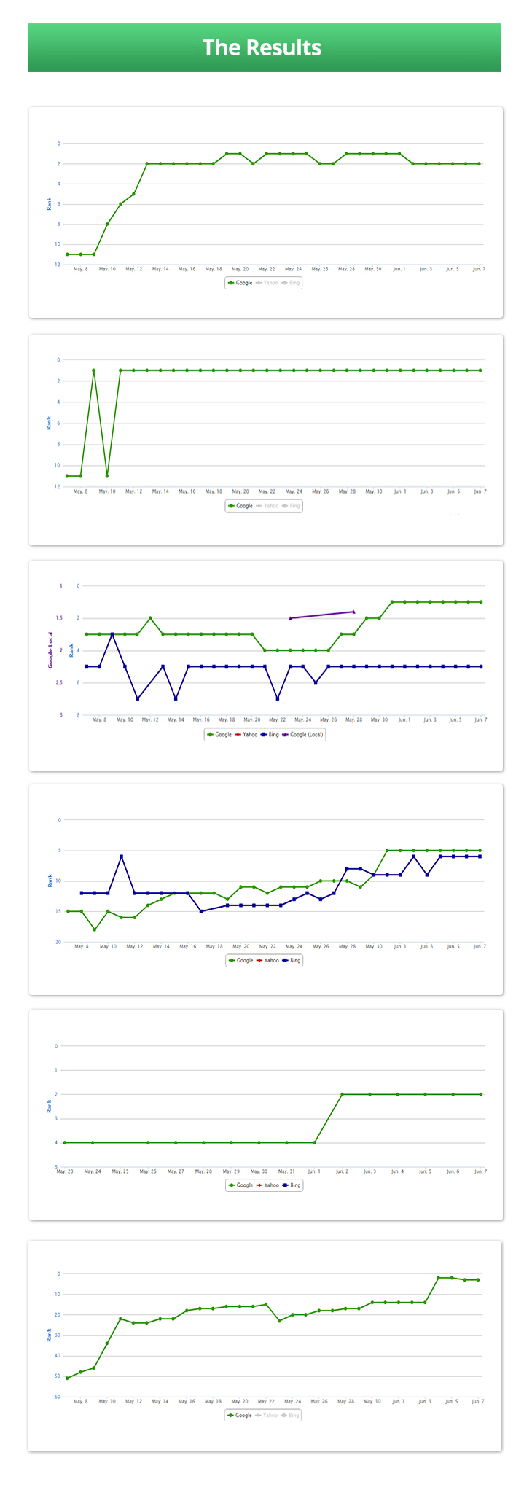Click Yahoo legend icon in May 23 chart
The width and height of the screenshot is (532, 1490).
259,1185
